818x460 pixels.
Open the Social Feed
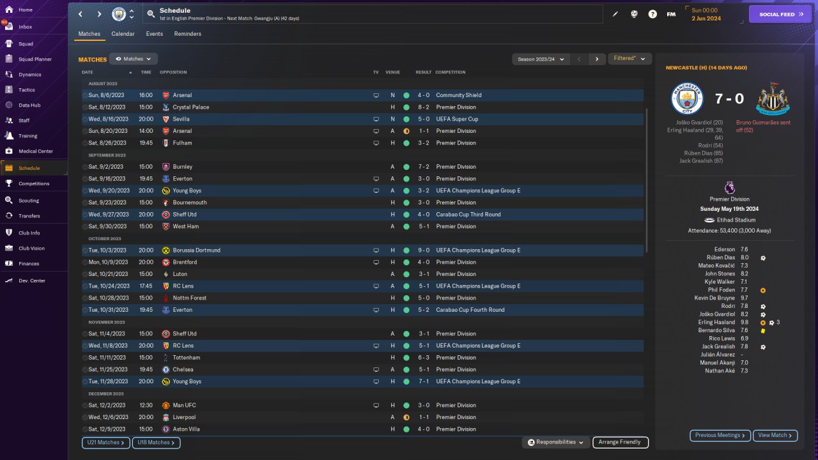point(780,14)
